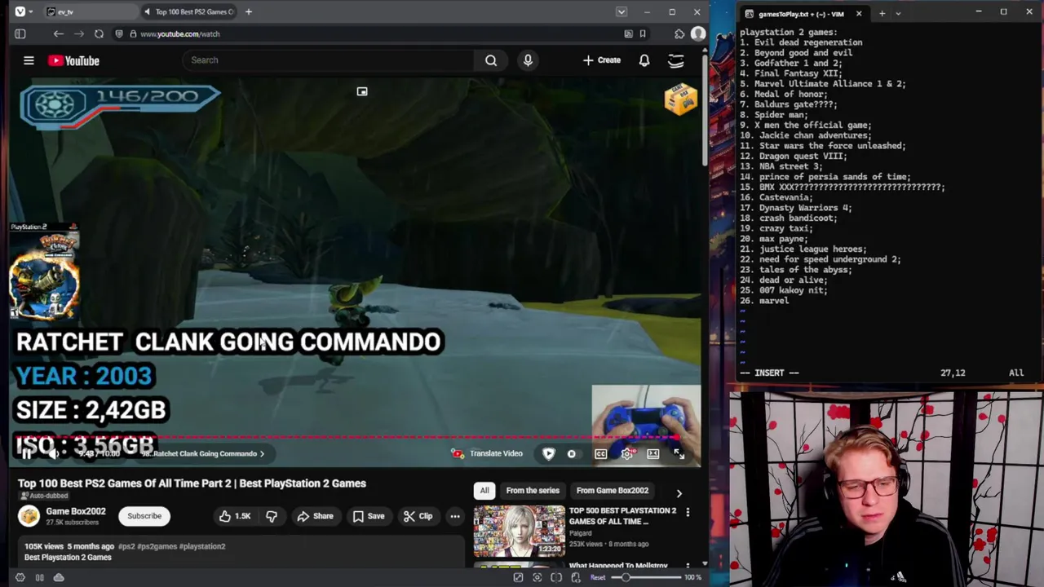This screenshot has width=1044, height=587.
Task: Subscribe to Game Box2002 channel
Action: 144,516
